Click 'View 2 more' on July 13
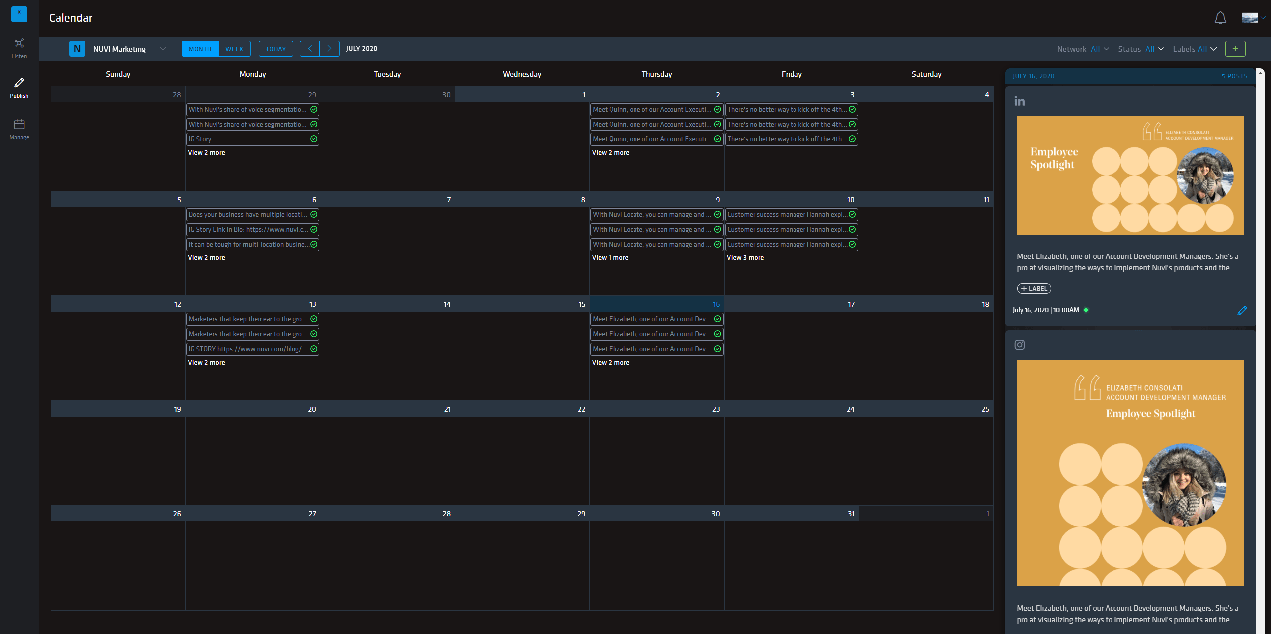 pos(206,363)
